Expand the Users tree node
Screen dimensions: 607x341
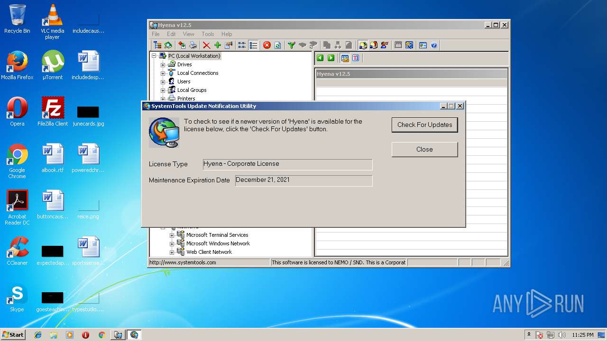coord(163,81)
